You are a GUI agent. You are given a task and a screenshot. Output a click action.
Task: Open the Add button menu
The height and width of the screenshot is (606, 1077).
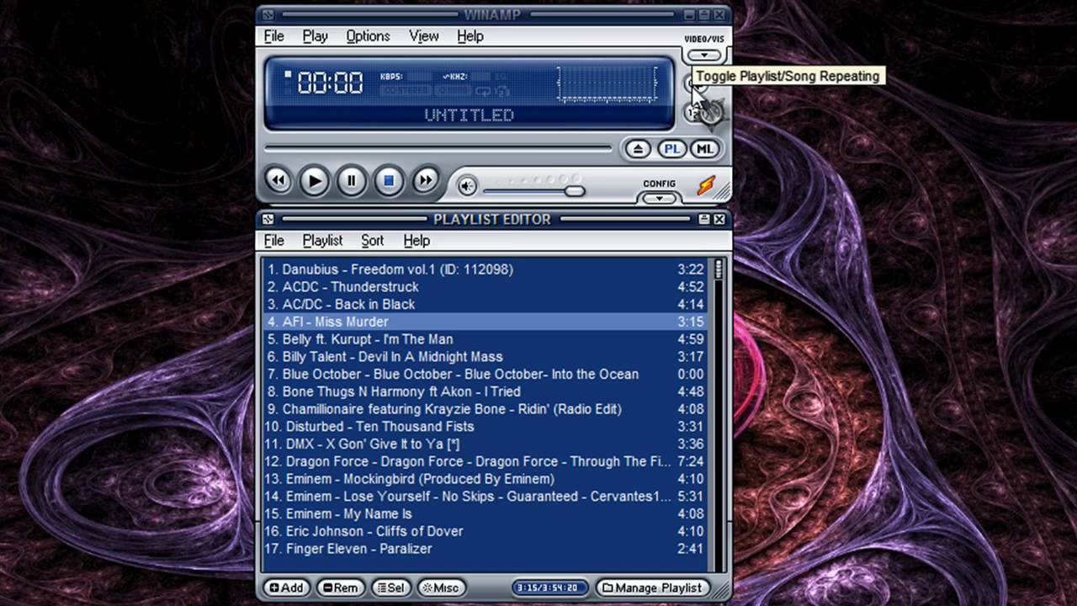click(286, 587)
